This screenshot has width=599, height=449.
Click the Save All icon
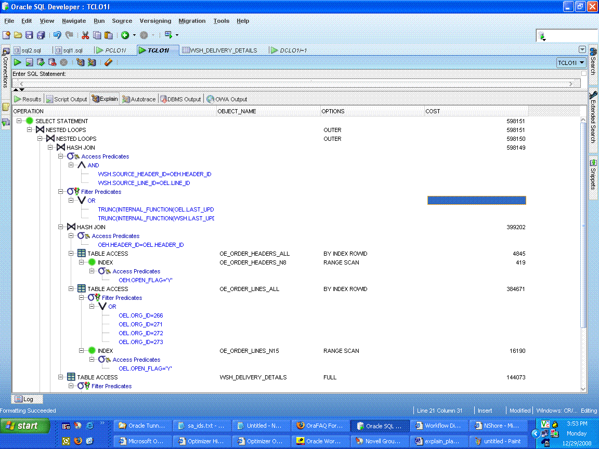point(41,35)
